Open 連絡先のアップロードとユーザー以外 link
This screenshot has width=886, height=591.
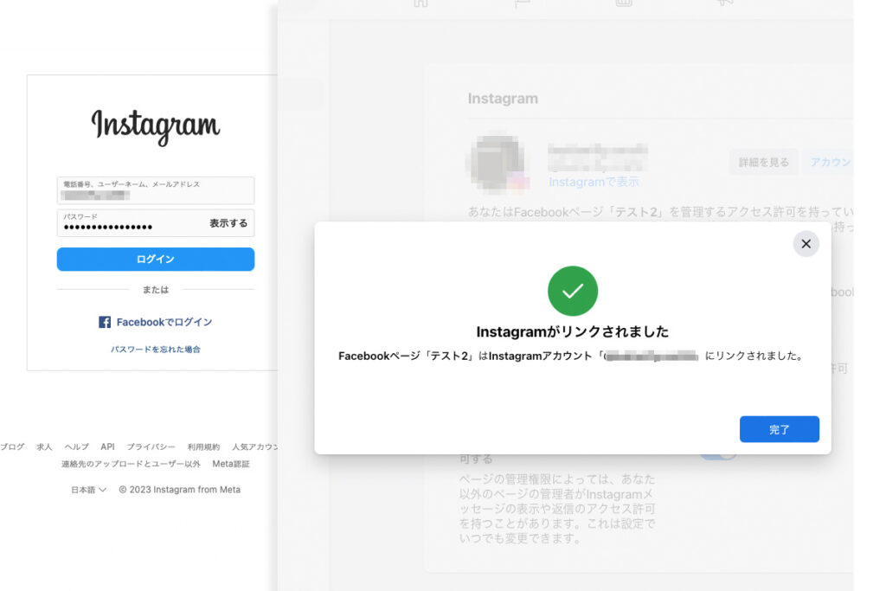[x=132, y=464]
